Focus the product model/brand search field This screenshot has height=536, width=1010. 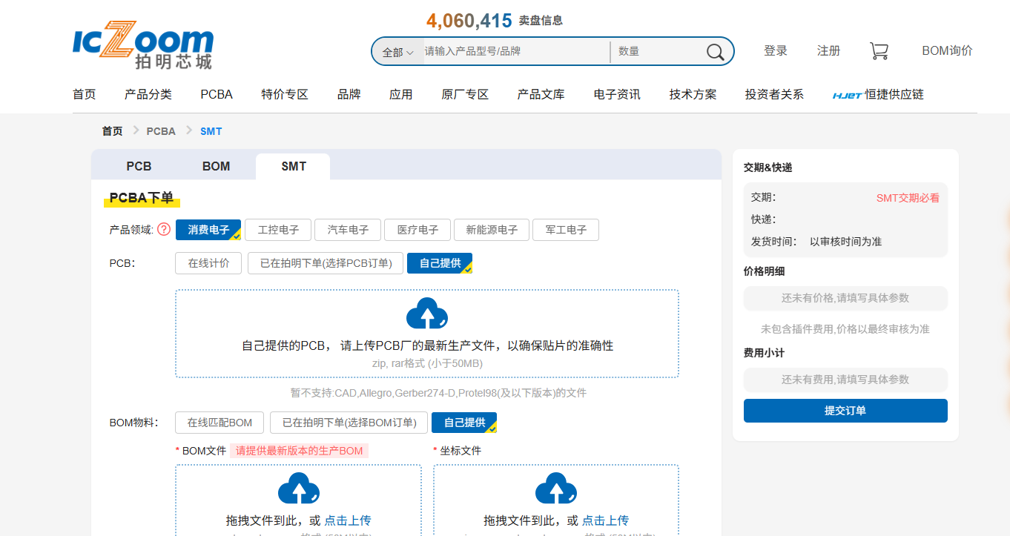pyautogui.click(x=516, y=52)
